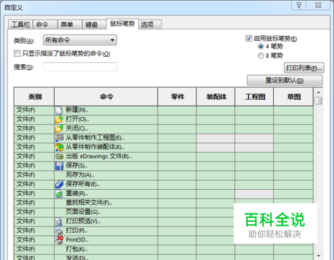The height and width of the screenshot is (260, 334).
Task: Click the help question mark button
Action: pyautogui.click(x=299, y=5)
